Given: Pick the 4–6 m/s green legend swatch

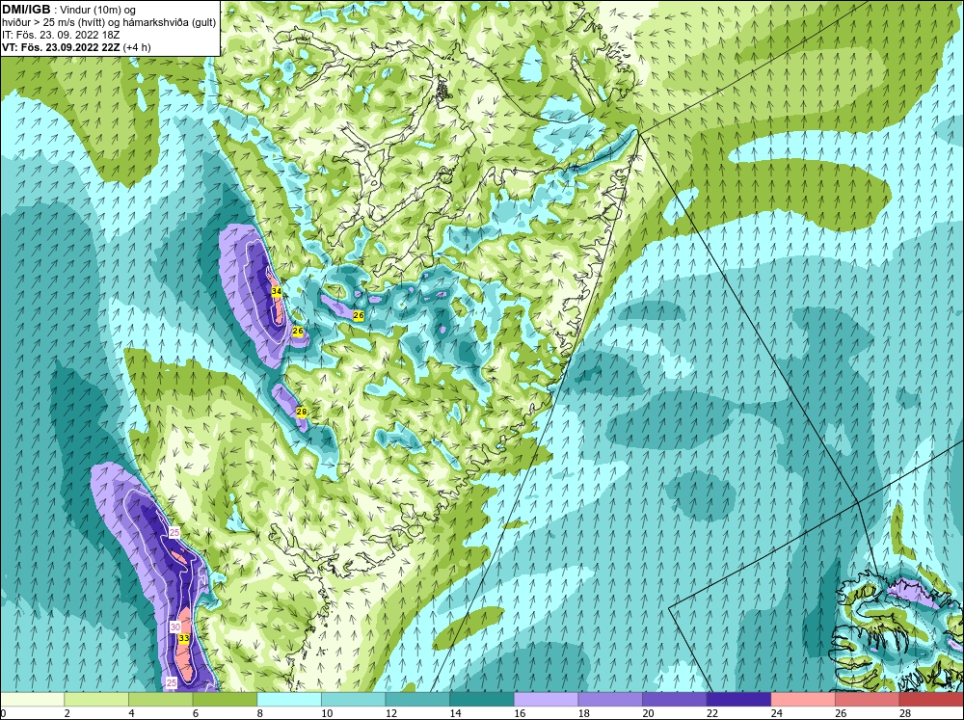Looking at the screenshot, I should [x=160, y=699].
